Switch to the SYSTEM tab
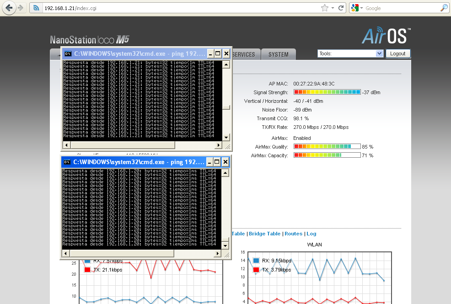451x304 pixels. click(278, 54)
